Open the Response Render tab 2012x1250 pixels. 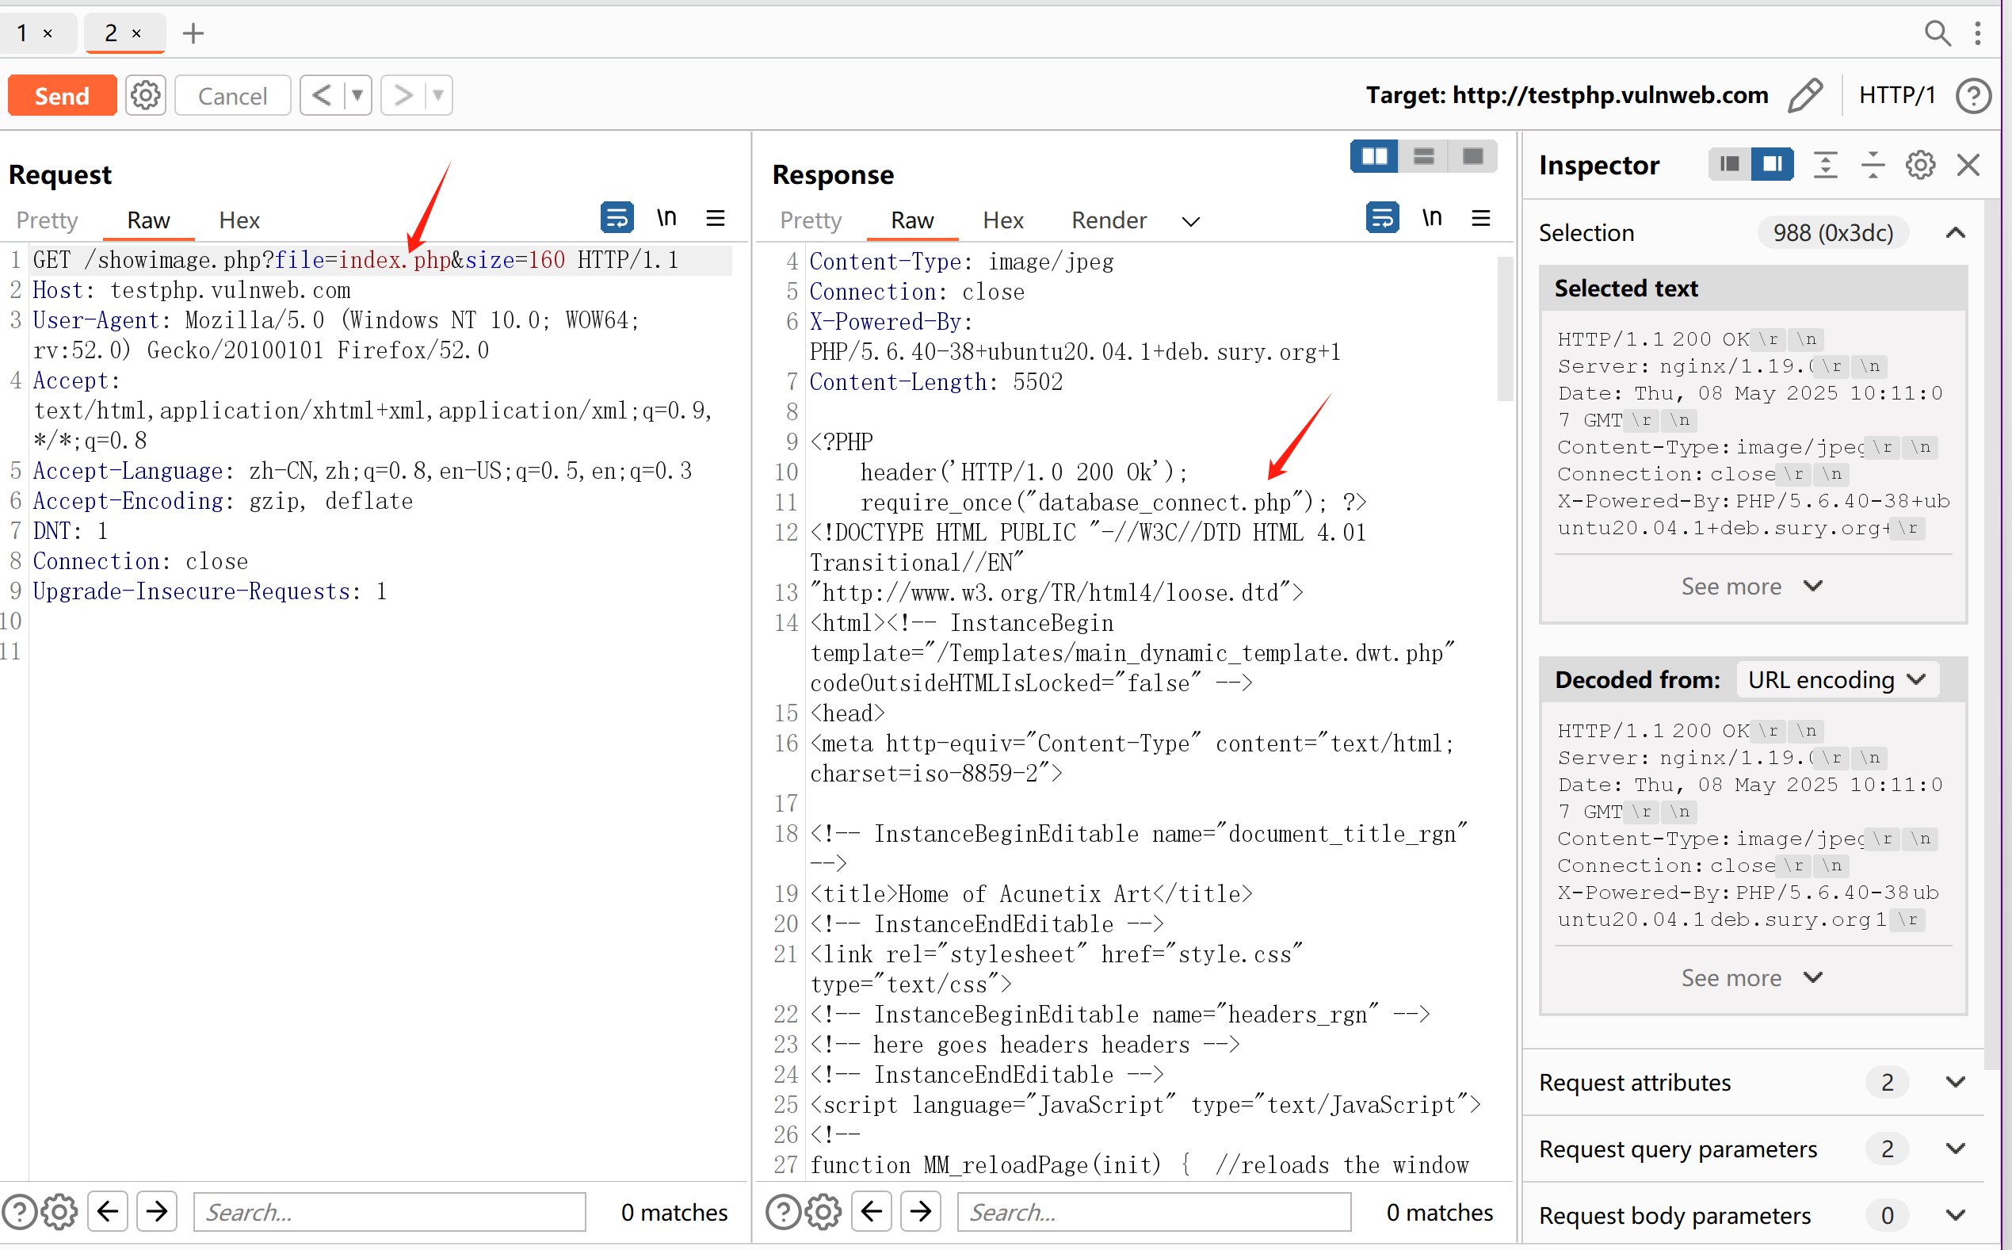click(1108, 220)
